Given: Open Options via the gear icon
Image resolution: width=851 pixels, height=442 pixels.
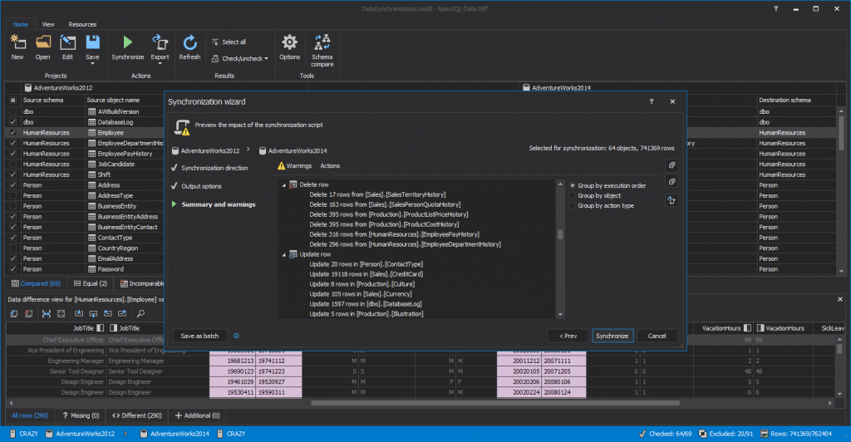Looking at the screenshot, I should click(x=289, y=42).
